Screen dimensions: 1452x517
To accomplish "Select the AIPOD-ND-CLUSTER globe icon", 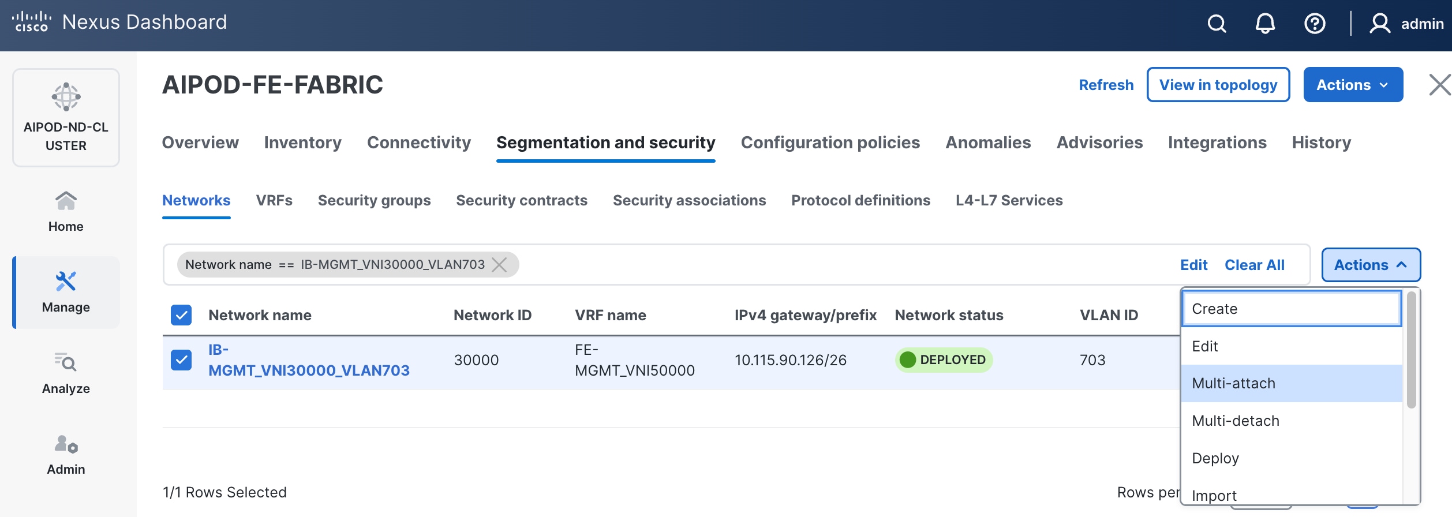I will 66,97.
